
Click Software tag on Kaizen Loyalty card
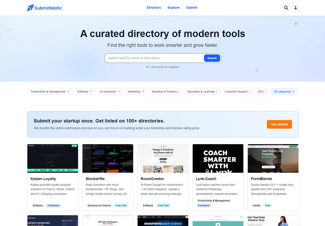(38, 205)
